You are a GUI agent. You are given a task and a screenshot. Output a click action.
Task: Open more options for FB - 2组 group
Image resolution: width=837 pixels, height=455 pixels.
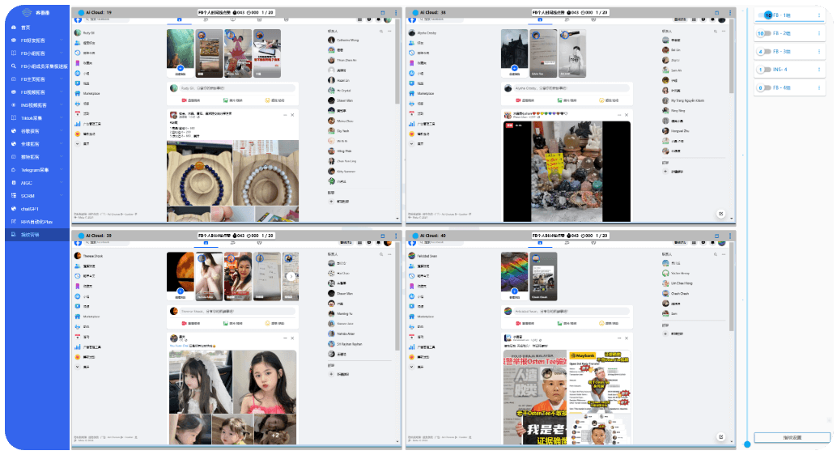(820, 33)
